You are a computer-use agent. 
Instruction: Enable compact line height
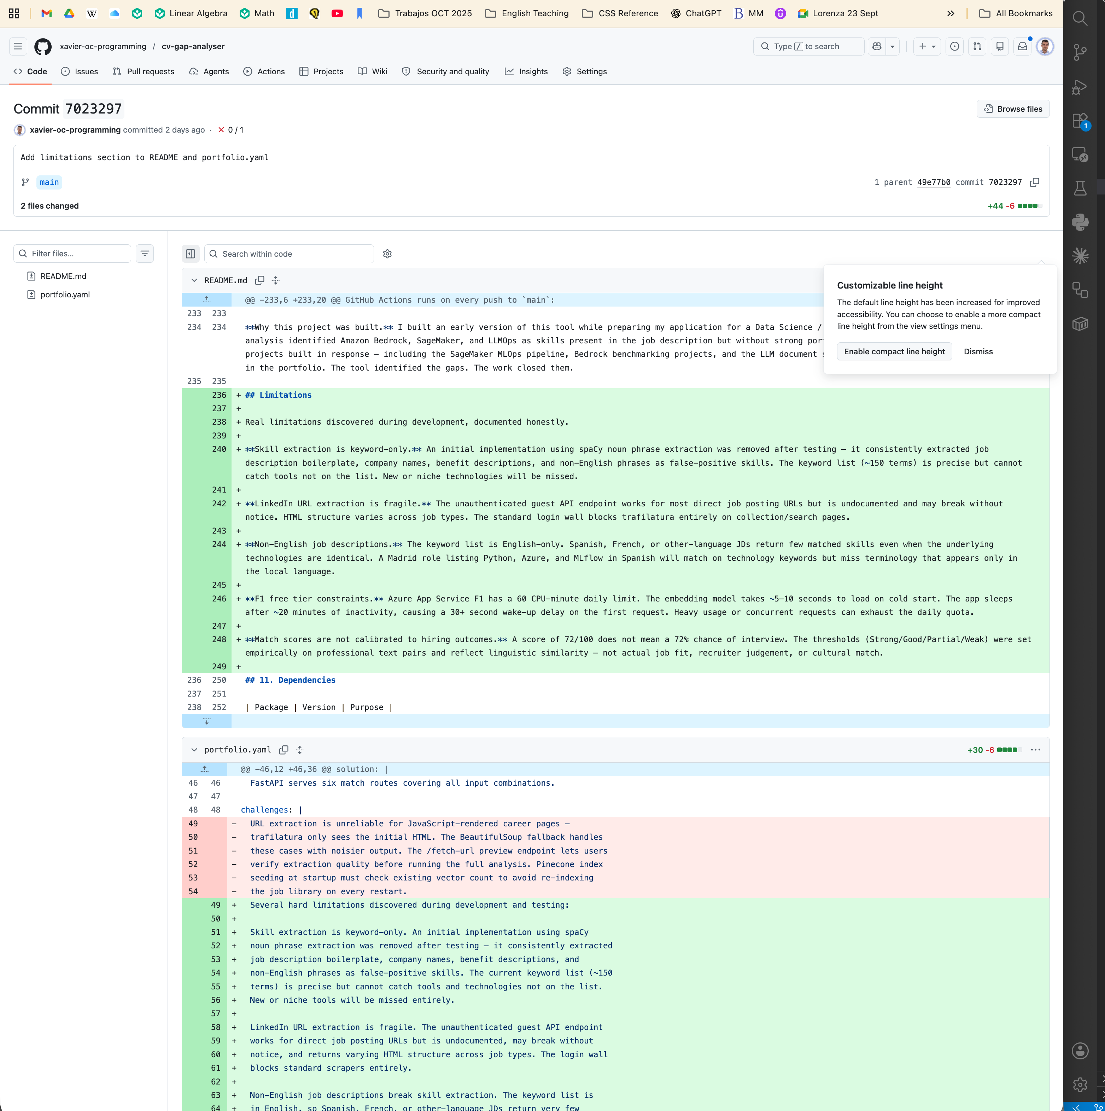coord(895,351)
